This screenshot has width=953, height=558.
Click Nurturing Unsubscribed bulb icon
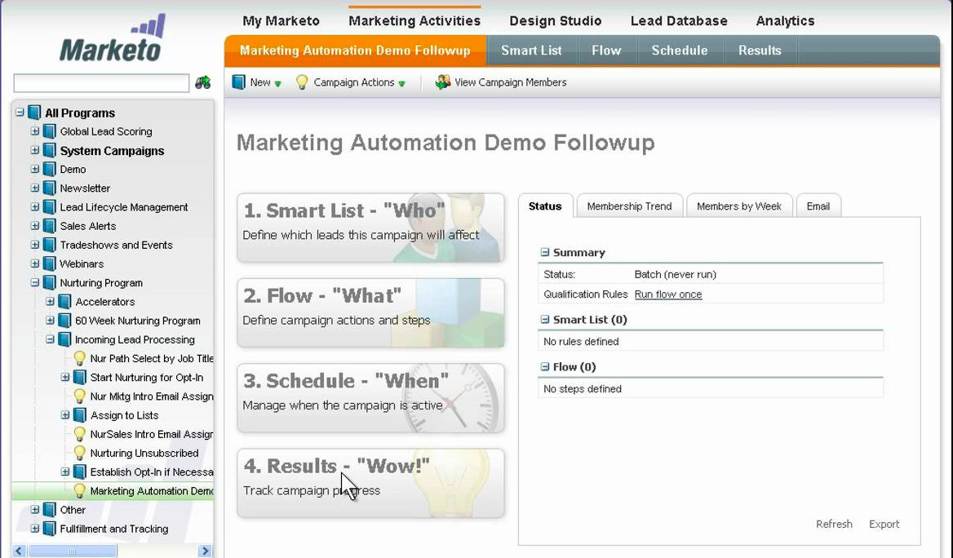click(80, 453)
